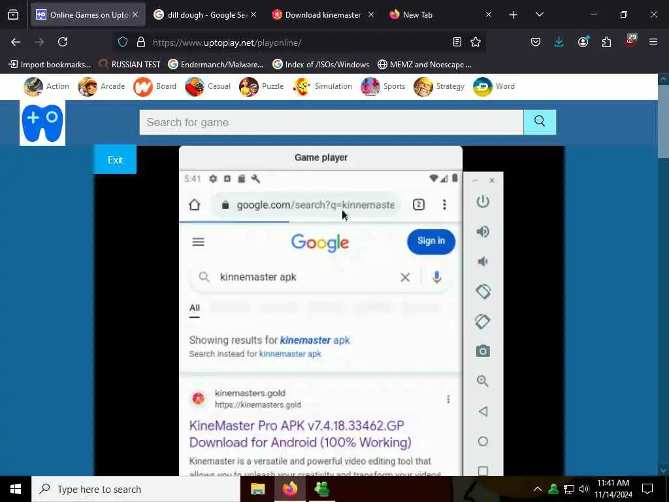Open the Arcade games category

click(x=101, y=87)
